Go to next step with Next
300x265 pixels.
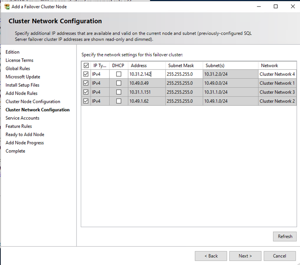point(245,256)
